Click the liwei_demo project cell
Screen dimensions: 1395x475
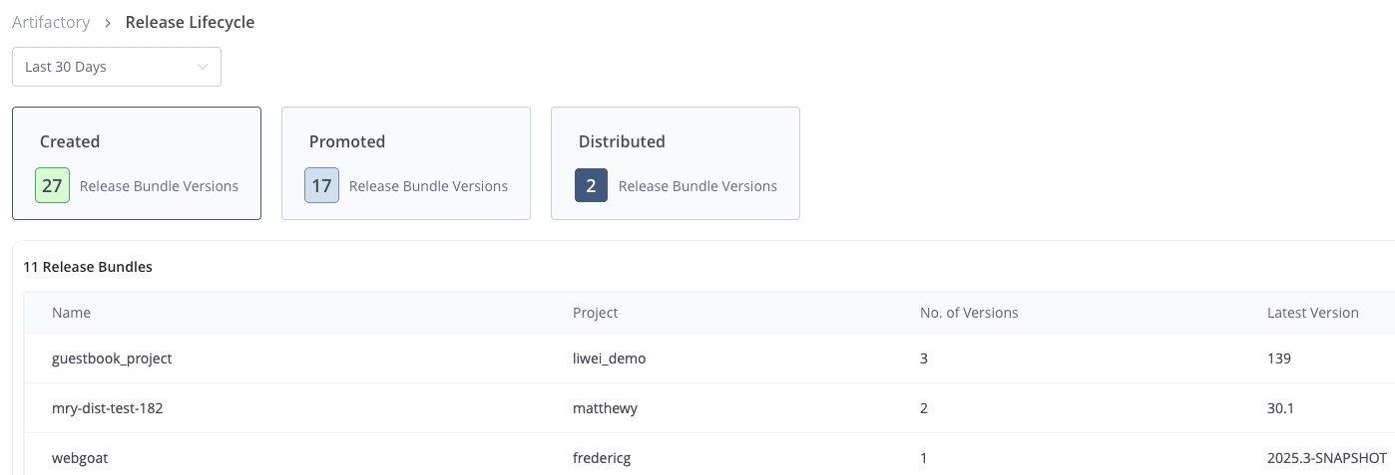click(x=609, y=358)
